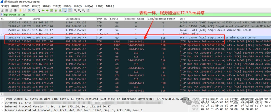
Task: Sort by the Protocol column header
Action: pos(102,19)
